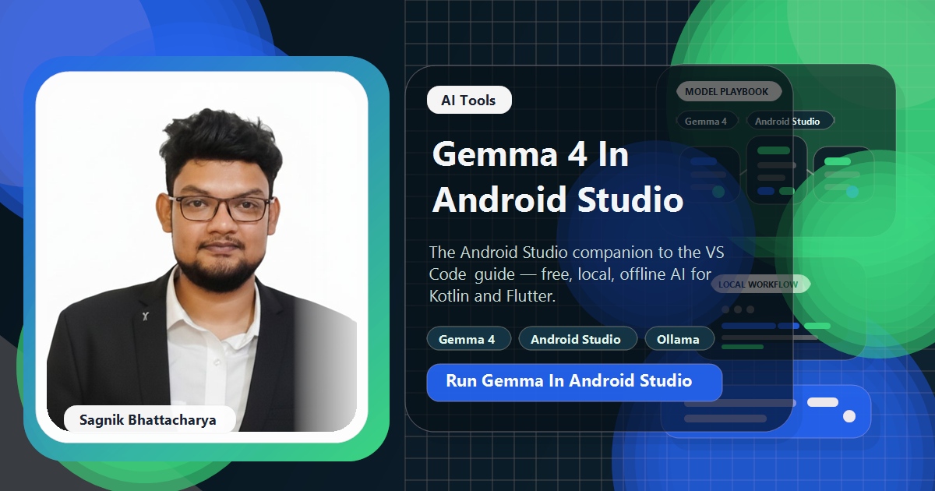
Task: Toggle the Ollama tag pill
Action: point(679,338)
